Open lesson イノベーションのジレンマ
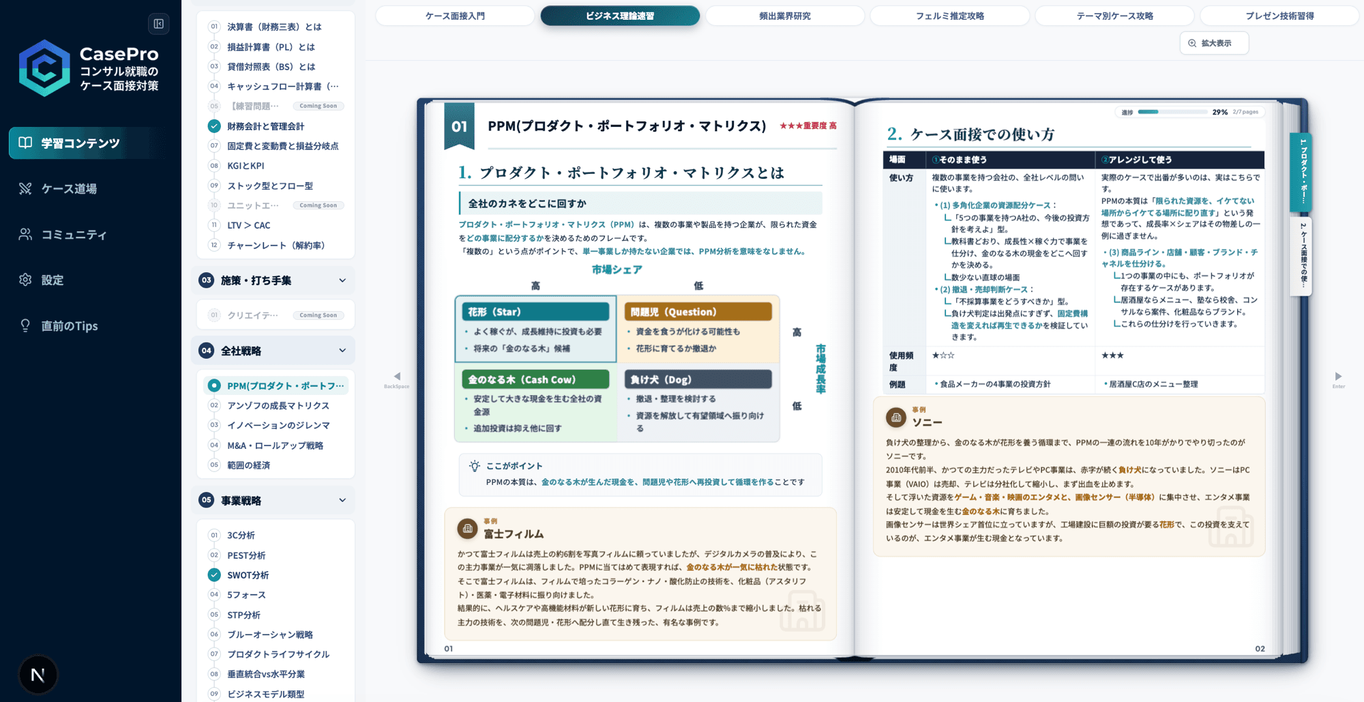Viewport: 1364px width, 702px height. click(278, 425)
